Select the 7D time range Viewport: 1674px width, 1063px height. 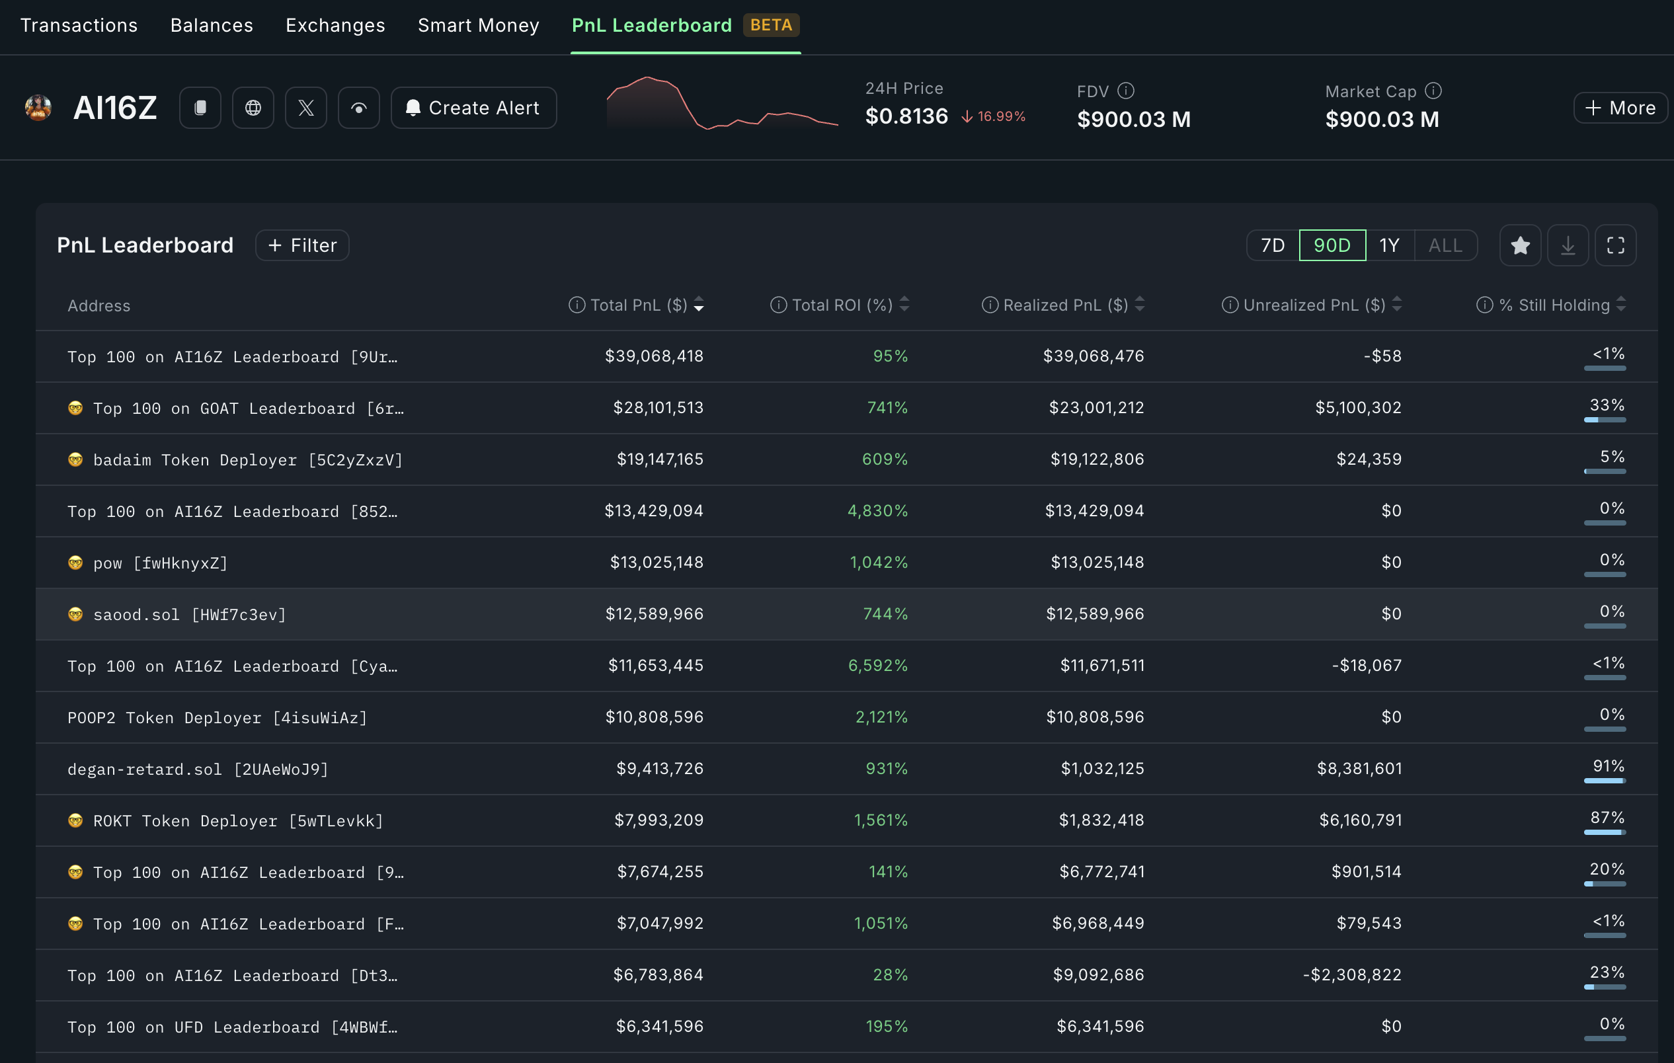coord(1272,245)
